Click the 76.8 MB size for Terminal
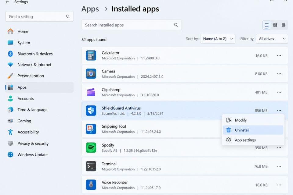Image resolution: width=293 pixels, height=195 pixels. pos(261,166)
